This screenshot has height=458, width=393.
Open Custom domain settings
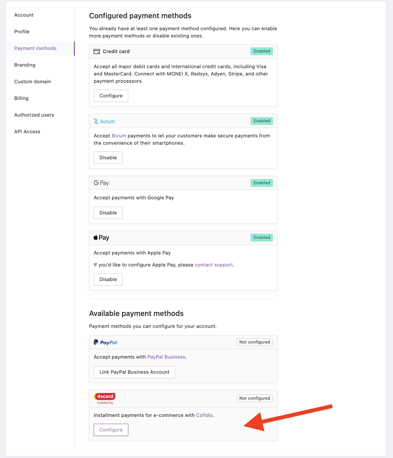pyautogui.click(x=32, y=82)
